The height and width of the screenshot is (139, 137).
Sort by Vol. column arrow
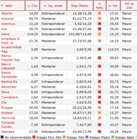[x=110, y=6]
